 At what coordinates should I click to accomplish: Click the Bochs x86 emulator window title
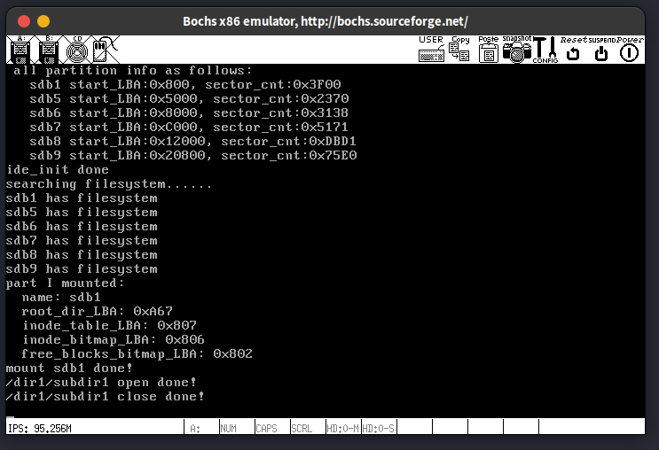click(x=326, y=21)
